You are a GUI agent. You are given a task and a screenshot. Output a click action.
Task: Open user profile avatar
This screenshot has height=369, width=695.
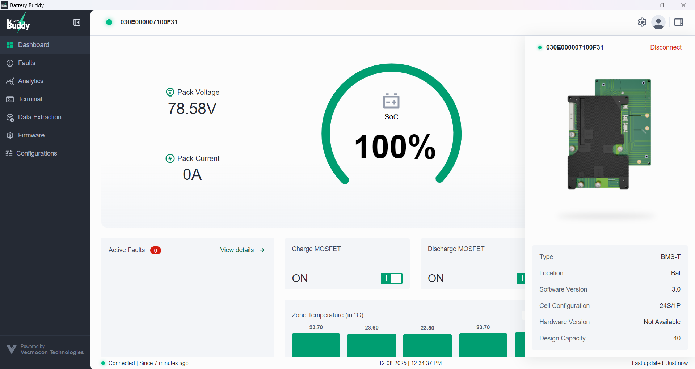coord(658,22)
